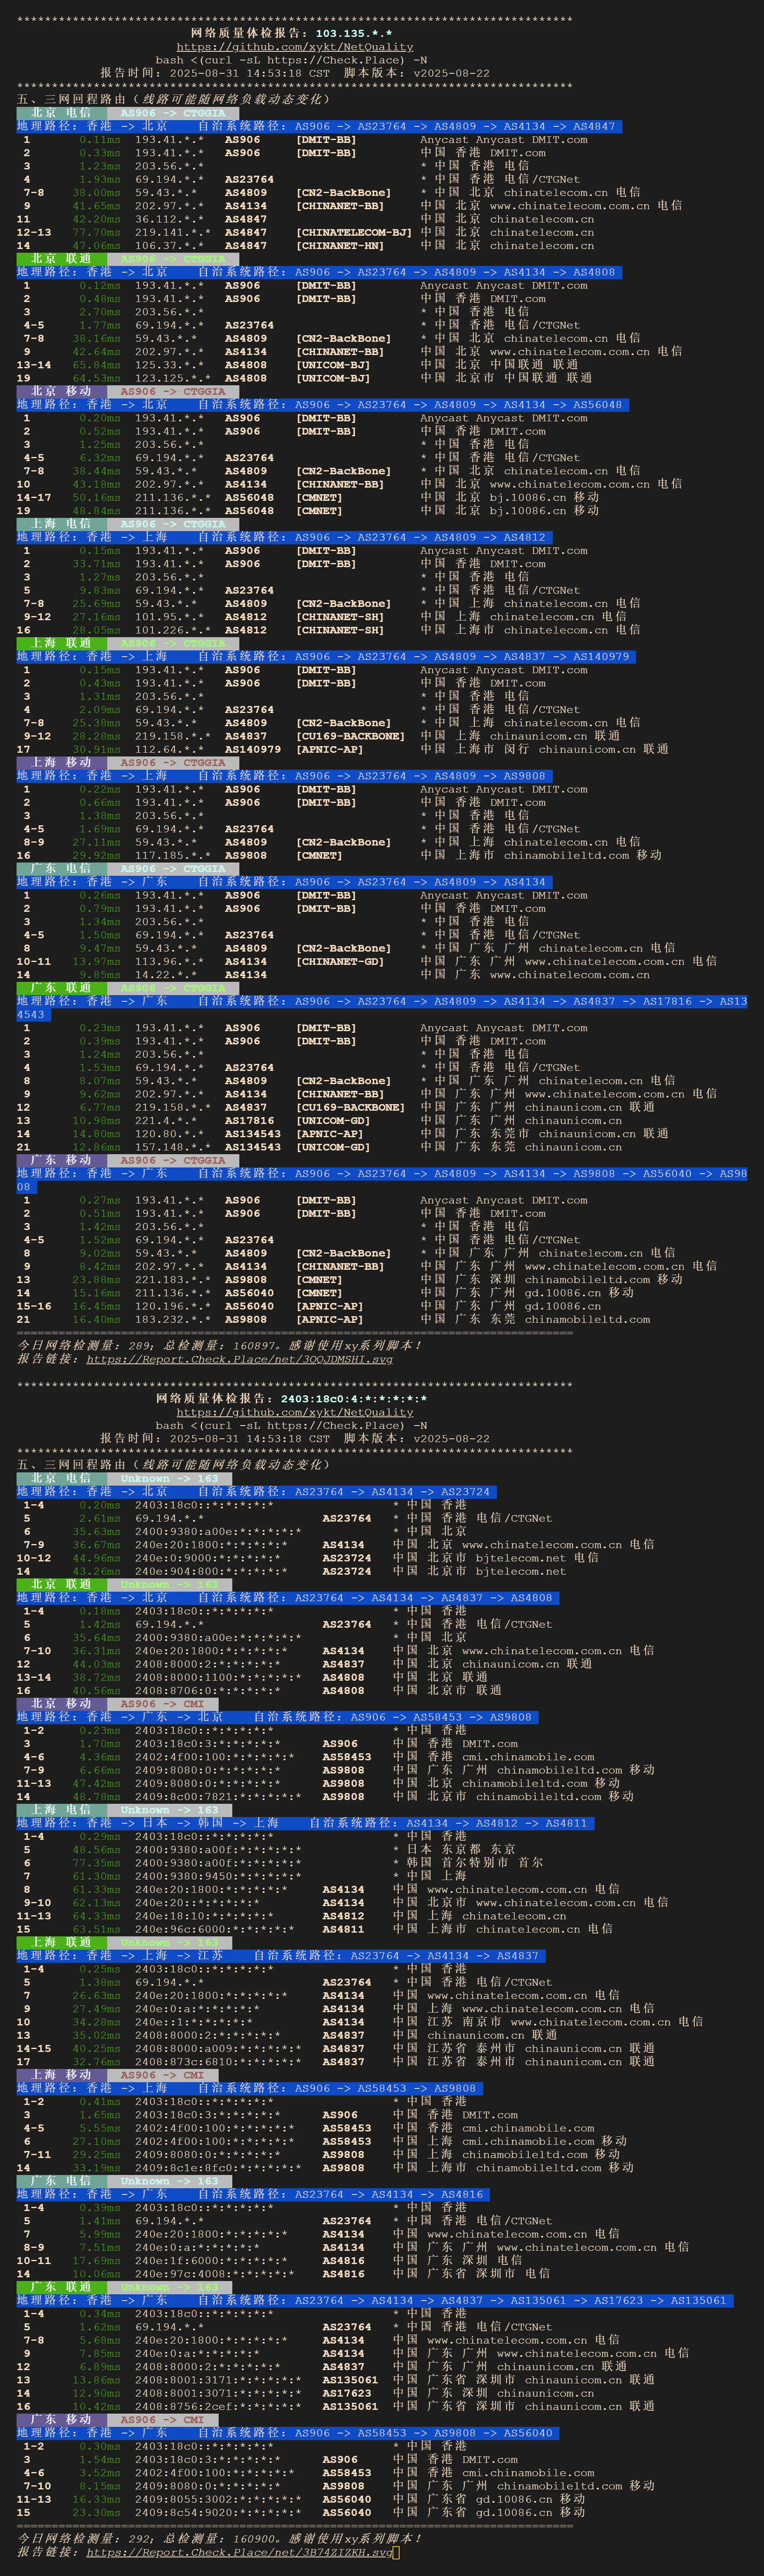Click IPv6 address '240e:96c:6000:*:*:*:*:*'

(215, 1929)
